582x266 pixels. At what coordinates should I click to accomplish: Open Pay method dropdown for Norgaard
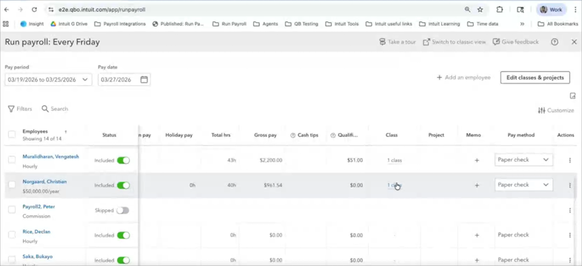coord(524,185)
